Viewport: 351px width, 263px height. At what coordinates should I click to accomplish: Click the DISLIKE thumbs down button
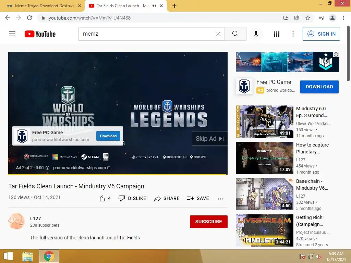pyautogui.click(x=132, y=198)
